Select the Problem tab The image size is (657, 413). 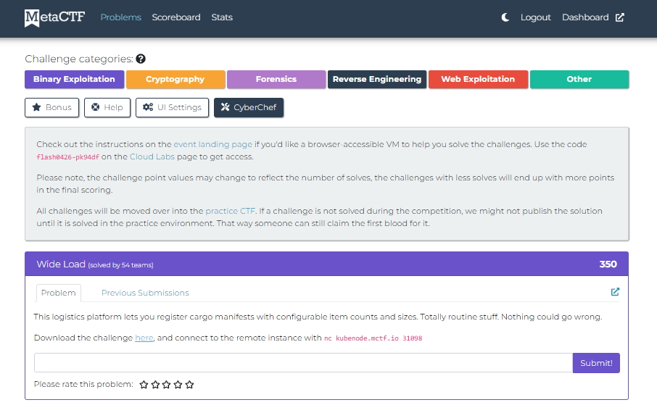[58, 293]
